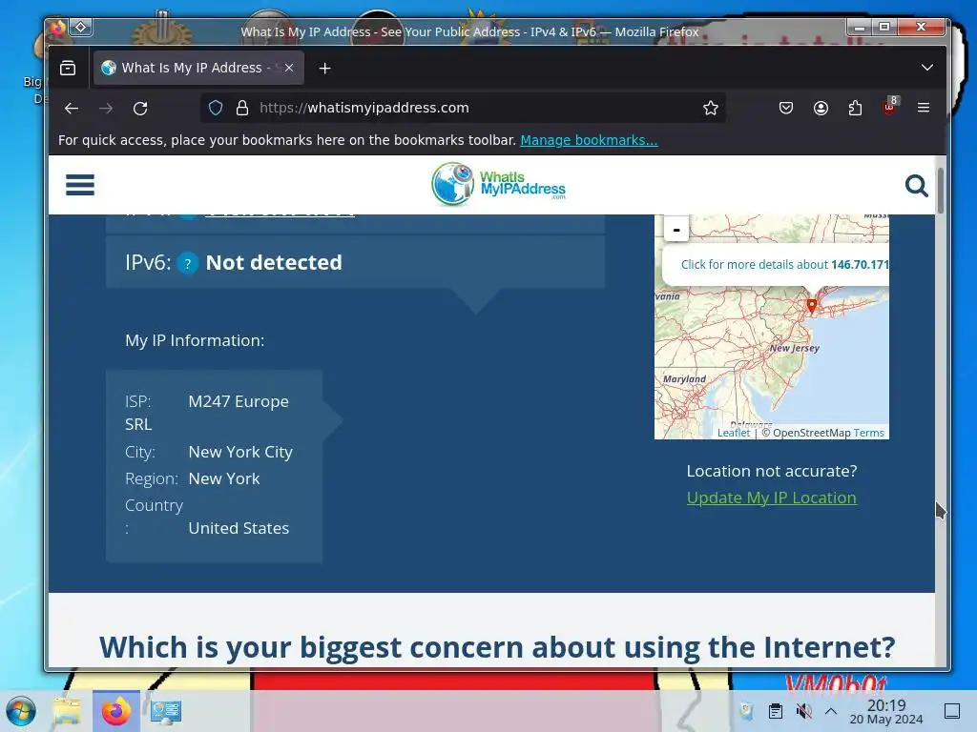Click the Not detected IPv6 text
The width and height of the screenshot is (977, 732).
(x=274, y=263)
